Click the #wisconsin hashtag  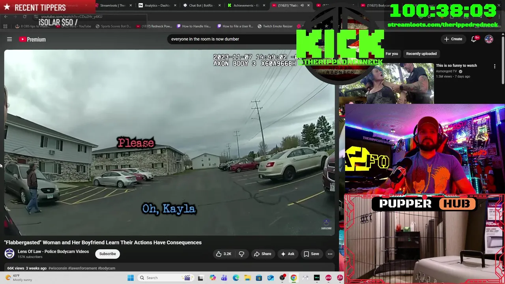[58, 268]
